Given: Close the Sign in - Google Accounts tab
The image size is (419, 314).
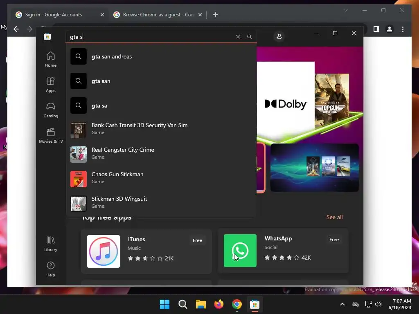Looking at the screenshot, I should coord(102,15).
